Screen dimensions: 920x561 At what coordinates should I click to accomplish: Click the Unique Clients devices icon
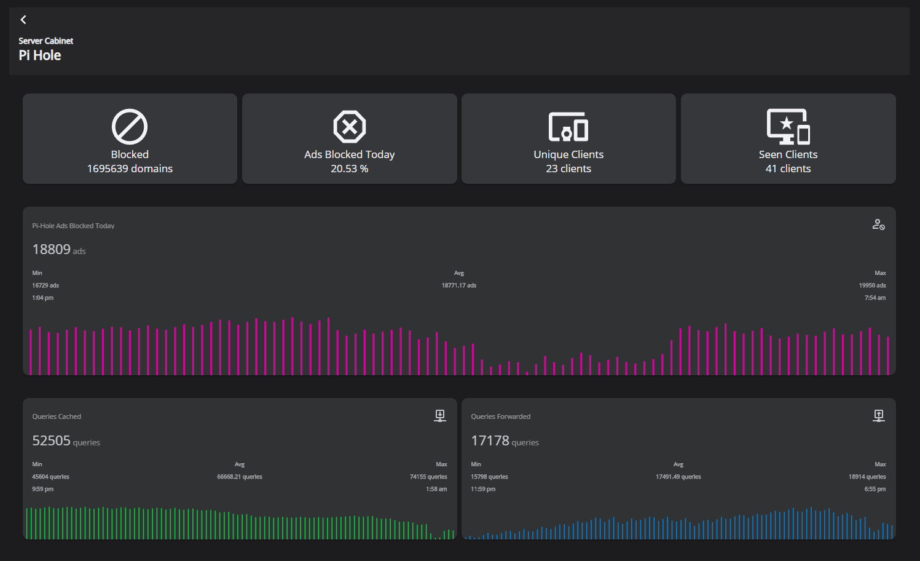coord(568,127)
